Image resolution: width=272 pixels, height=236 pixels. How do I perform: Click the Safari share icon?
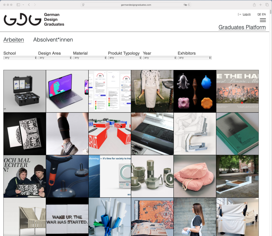click(254, 5)
